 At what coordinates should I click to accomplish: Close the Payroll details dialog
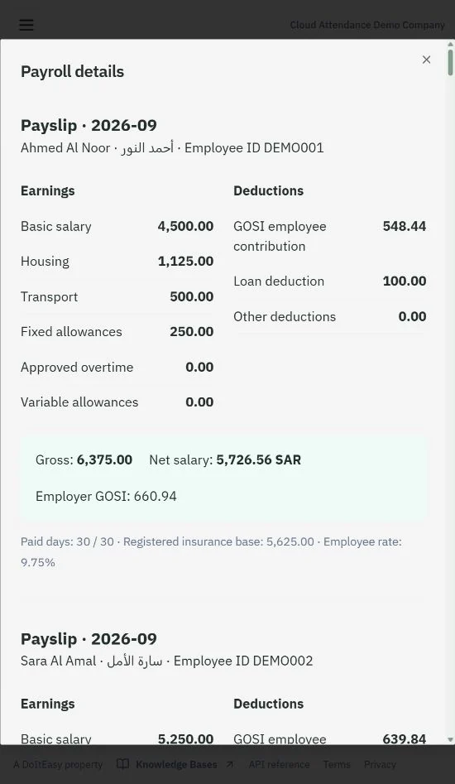tap(426, 60)
